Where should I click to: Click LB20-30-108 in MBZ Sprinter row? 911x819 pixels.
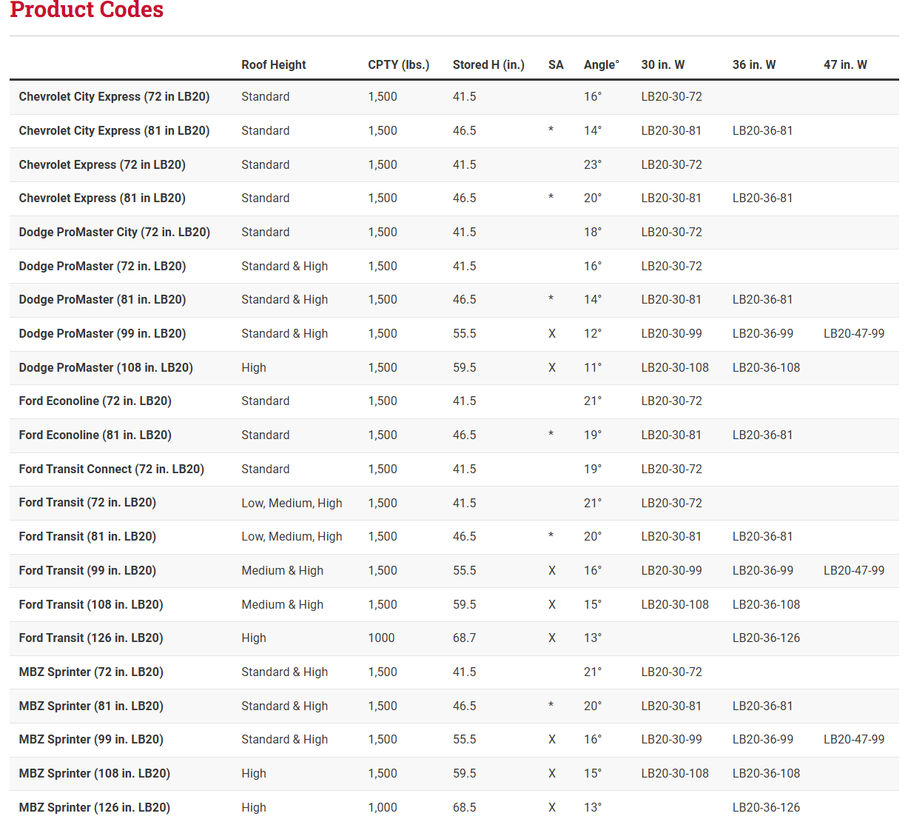point(675,774)
